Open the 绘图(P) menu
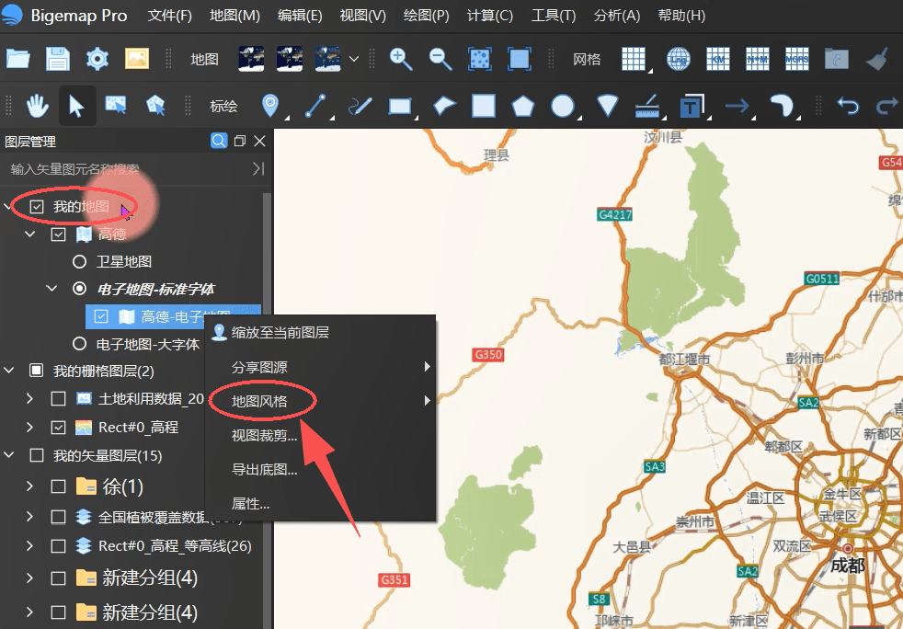 tap(426, 15)
